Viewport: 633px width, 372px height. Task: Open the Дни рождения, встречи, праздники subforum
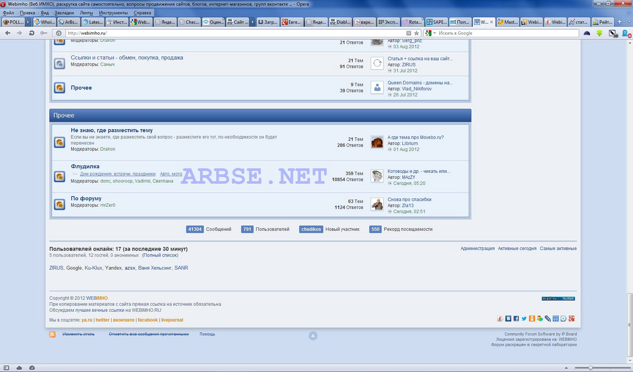pos(118,174)
